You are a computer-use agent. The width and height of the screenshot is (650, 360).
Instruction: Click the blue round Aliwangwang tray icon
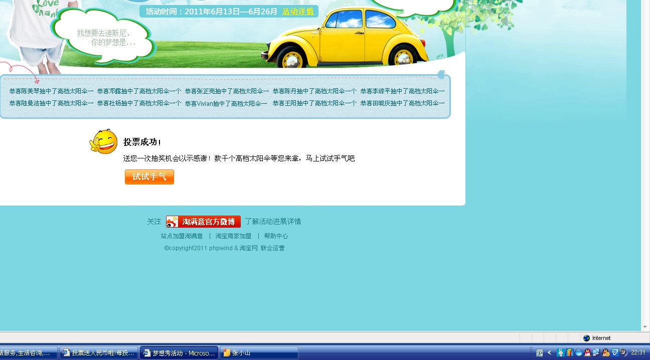pyautogui.click(x=579, y=352)
